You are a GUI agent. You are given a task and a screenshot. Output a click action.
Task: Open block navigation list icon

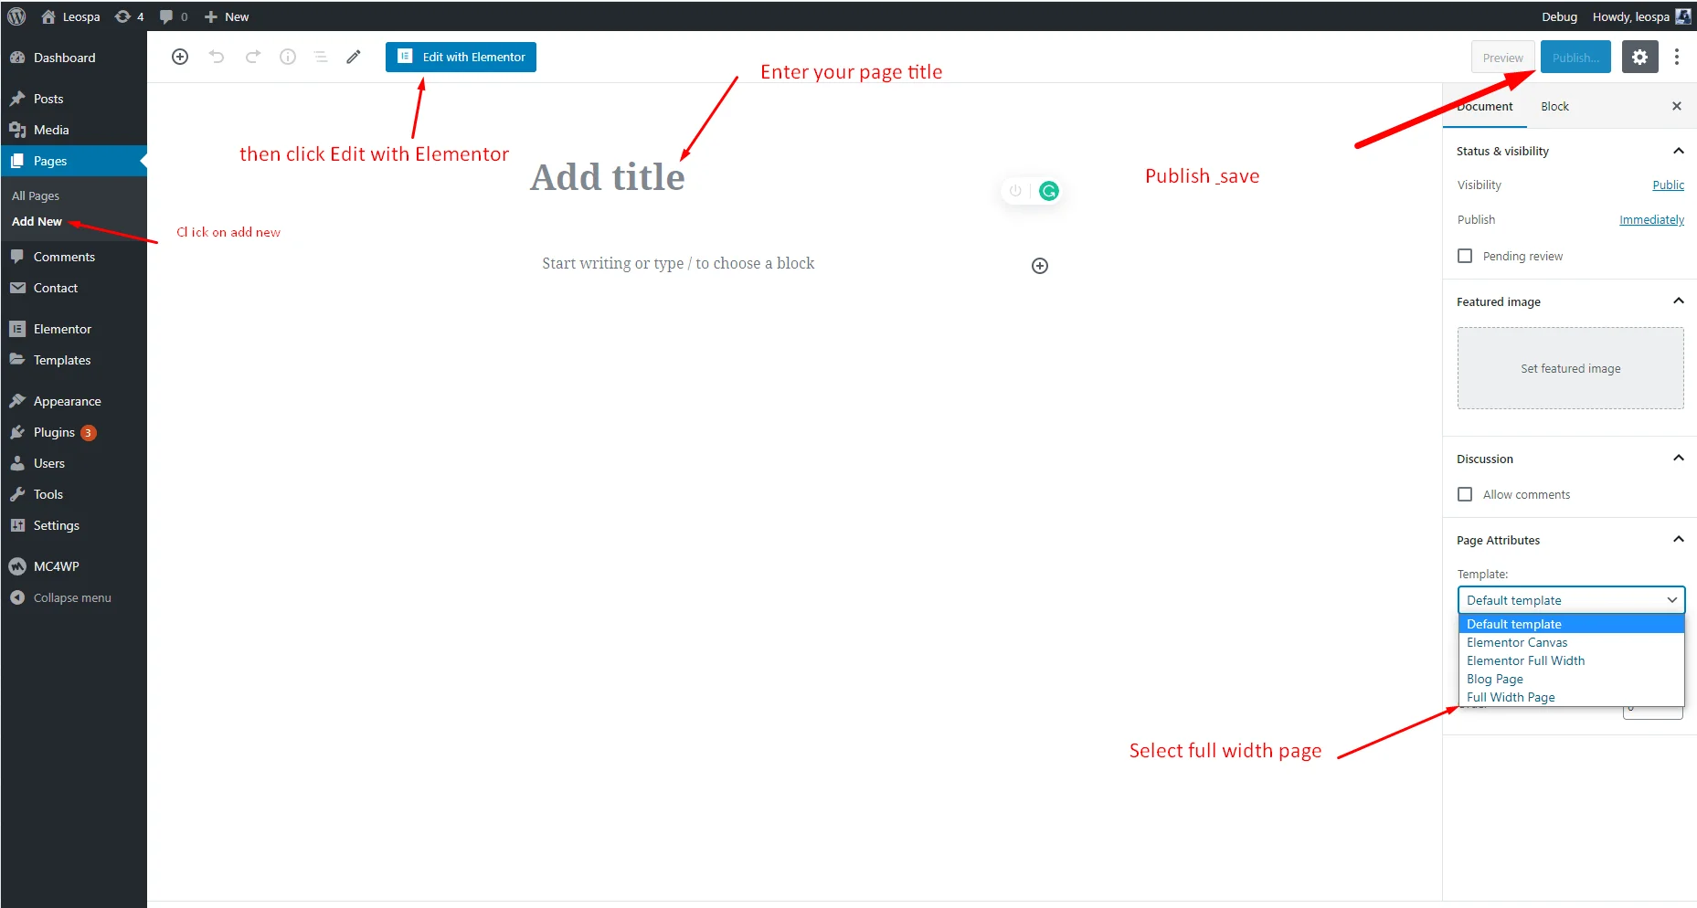[x=321, y=57]
